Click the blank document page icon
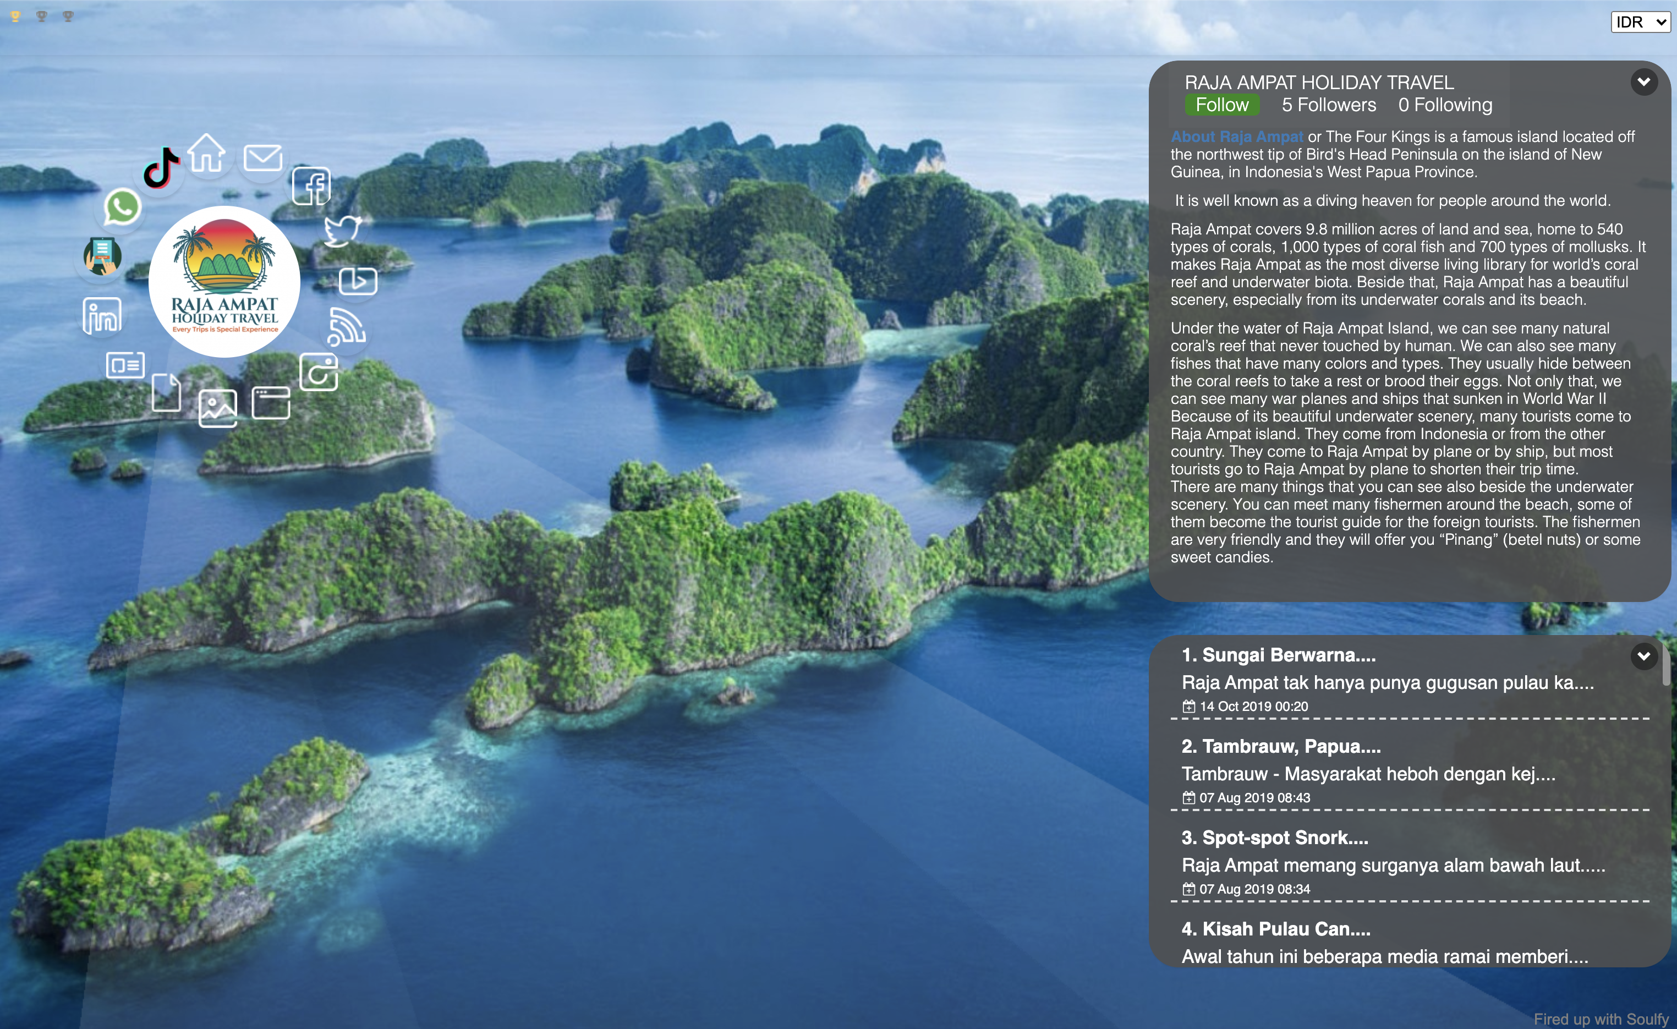Screen dimensions: 1677x1029 (x=166, y=392)
